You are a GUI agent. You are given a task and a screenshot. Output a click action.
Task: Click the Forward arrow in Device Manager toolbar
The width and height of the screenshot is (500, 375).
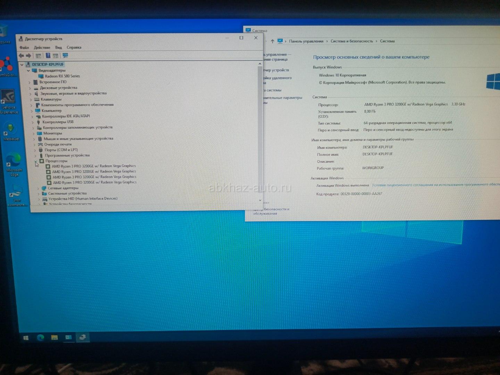[x=28, y=56]
